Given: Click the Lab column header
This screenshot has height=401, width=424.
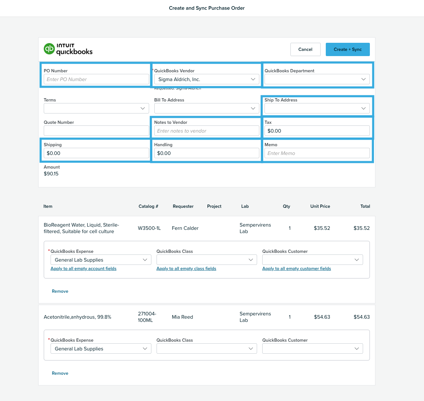Looking at the screenshot, I should click(x=245, y=206).
